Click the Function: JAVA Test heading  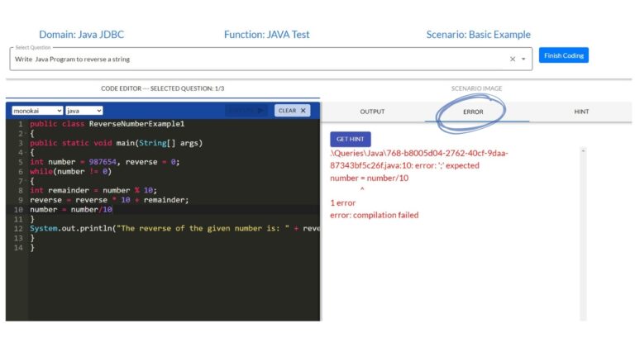point(266,35)
